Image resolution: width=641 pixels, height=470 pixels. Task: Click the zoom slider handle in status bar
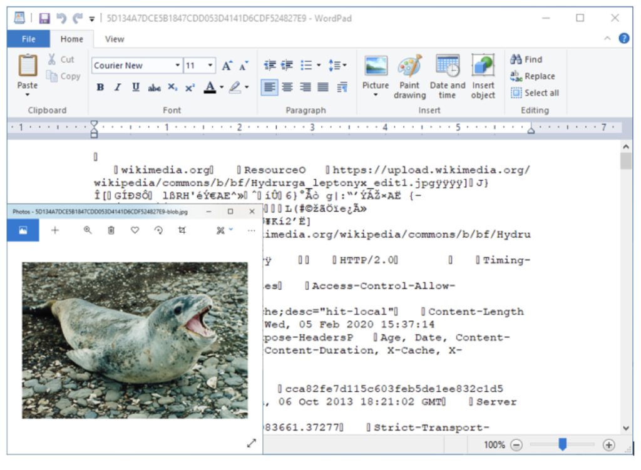[x=562, y=444]
